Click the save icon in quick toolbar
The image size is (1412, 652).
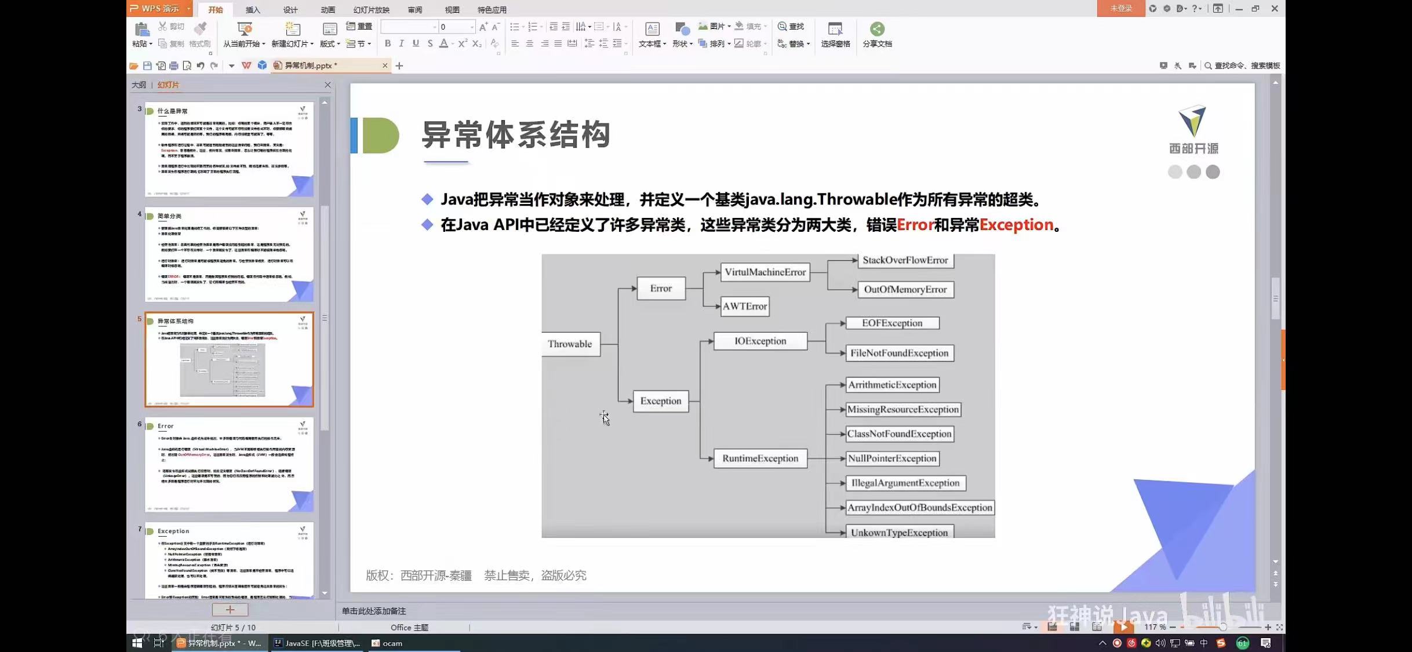point(147,66)
